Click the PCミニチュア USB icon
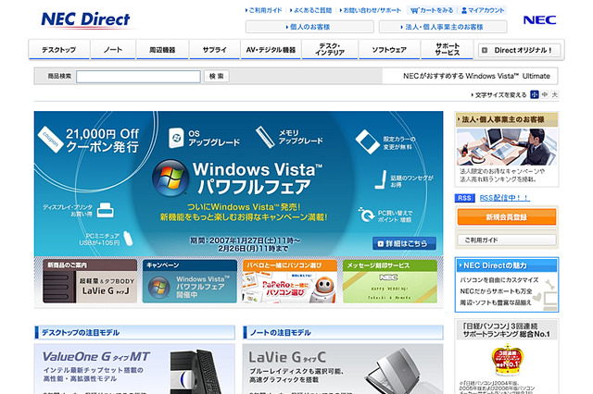This screenshot has height=394, width=593. click(129, 239)
